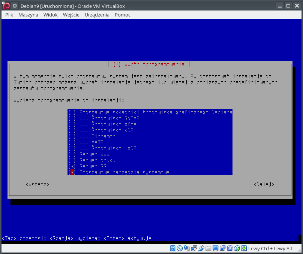This screenshot has width=303, height=254.
Task: Click the shared folders status icon
Action: pos(208,248)
